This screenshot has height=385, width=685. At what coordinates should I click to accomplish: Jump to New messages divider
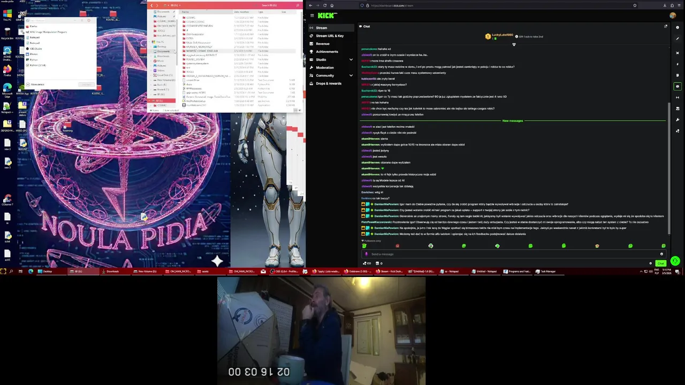(x=513, y=121)
